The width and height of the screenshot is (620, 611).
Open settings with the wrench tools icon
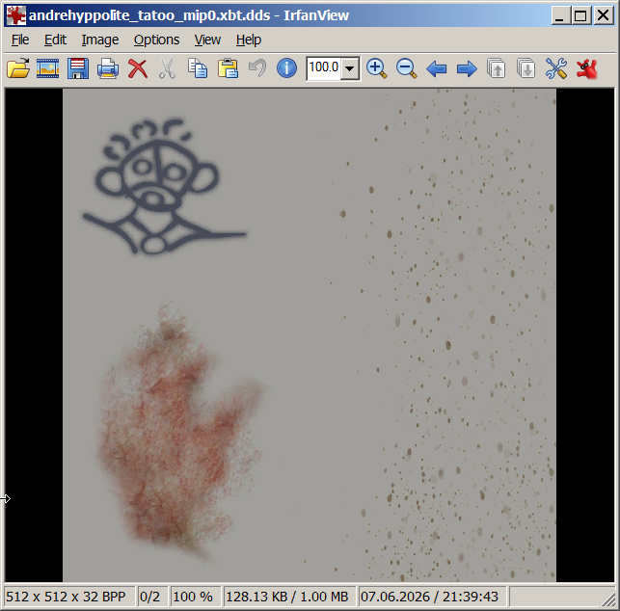(x=556, y=68)
